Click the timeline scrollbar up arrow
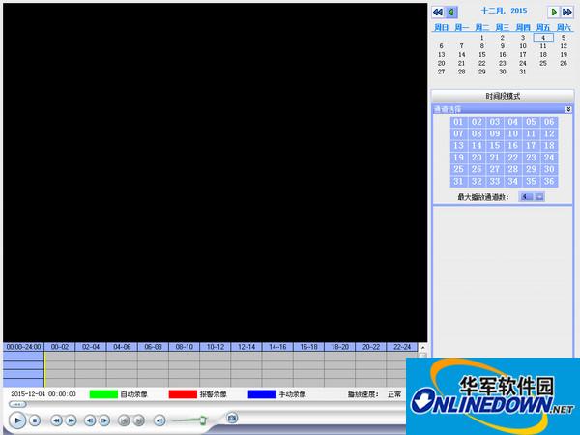The image size is (580, 435). tap(422, 348)
